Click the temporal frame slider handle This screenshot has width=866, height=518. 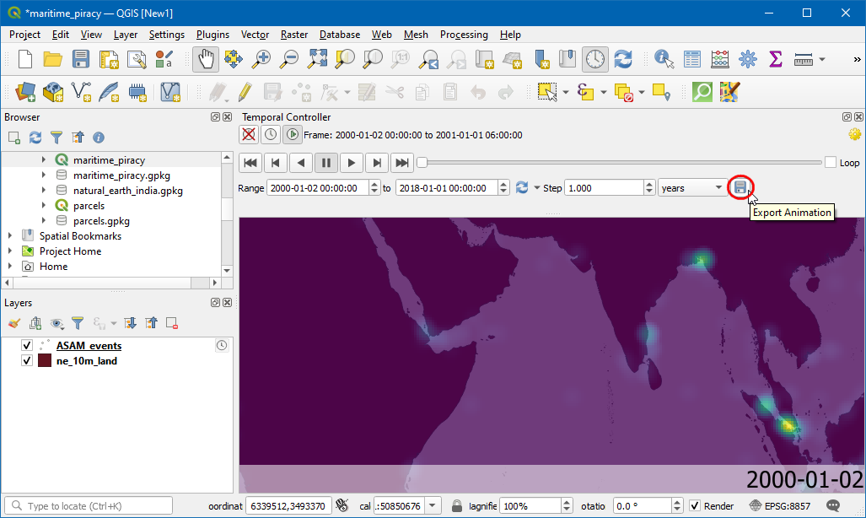tap(422, 163)
